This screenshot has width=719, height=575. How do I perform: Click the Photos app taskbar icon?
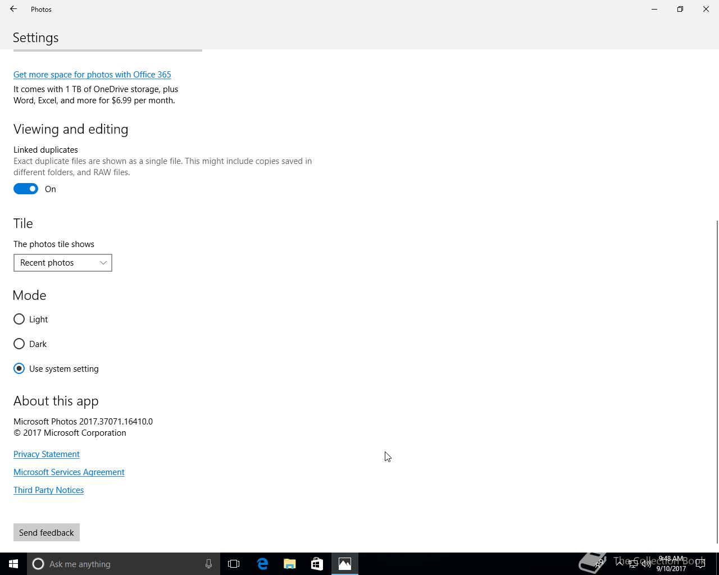click(x=345, y=564)
